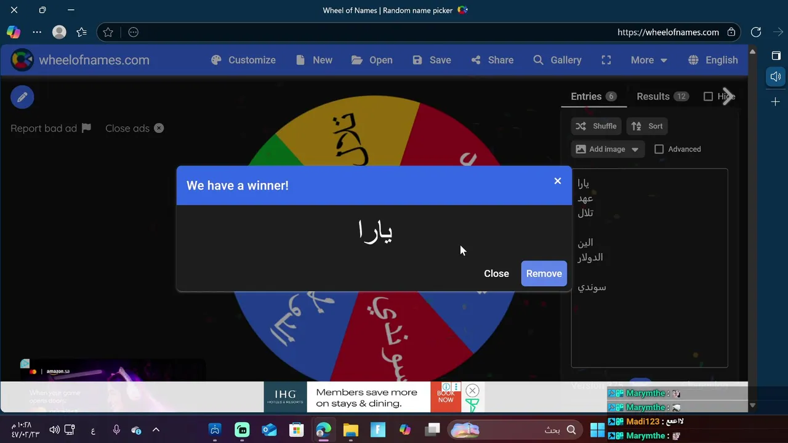
Task: Toggle fullscreen mode icon
Action: tap(606, 60)
